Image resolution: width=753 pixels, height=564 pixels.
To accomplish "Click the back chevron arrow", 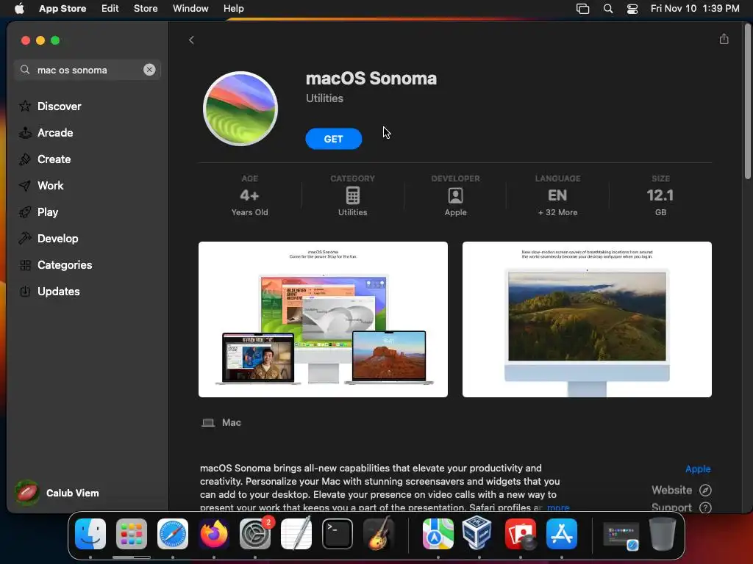I will pyautogui.click(x=191, y=40).
